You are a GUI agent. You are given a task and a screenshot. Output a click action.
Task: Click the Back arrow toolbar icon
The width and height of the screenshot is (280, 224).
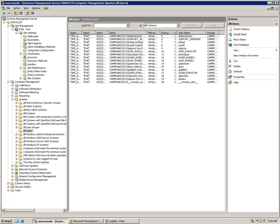click(x=4, y=14)
